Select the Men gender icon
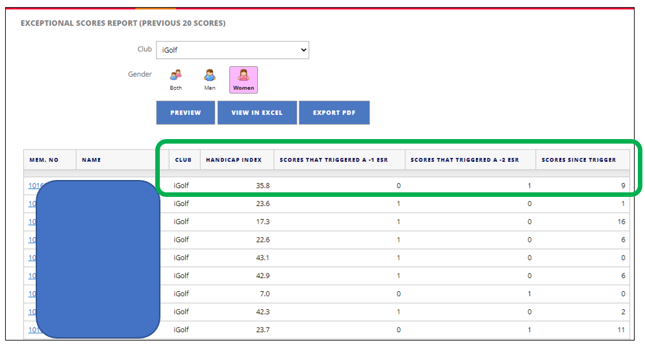This screenshot has width=645, height=347. [210, 80]
